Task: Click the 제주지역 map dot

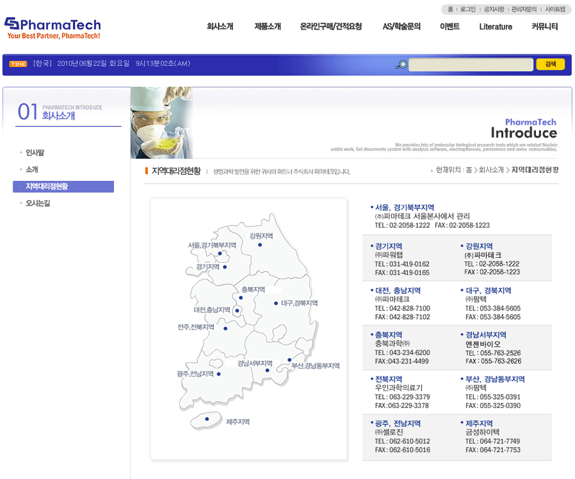Action: [207, 419]
